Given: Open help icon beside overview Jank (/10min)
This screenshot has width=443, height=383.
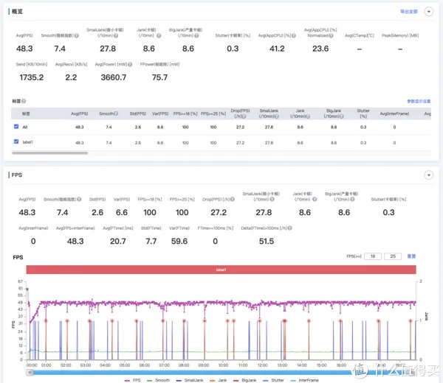Looking at the screenshot, I should click(x=159, y=35).
